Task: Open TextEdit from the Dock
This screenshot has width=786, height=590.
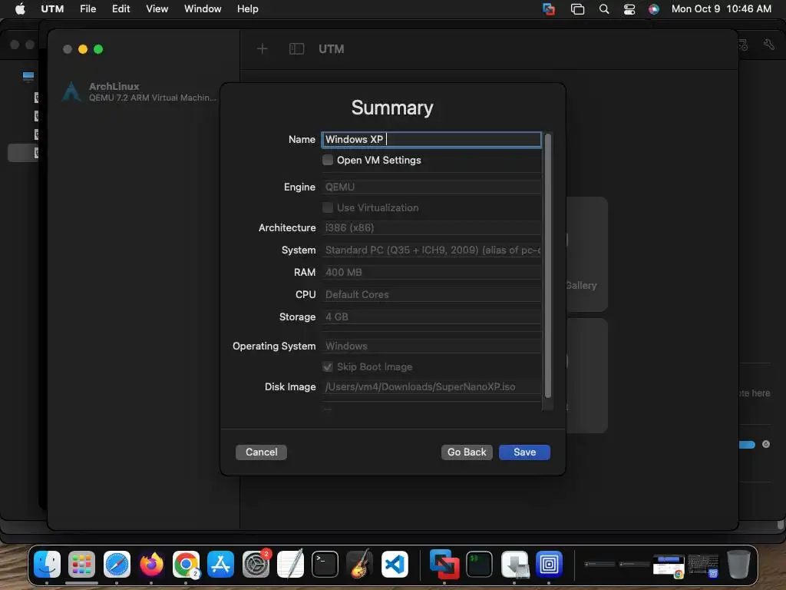Action: (x=290, y=564)
